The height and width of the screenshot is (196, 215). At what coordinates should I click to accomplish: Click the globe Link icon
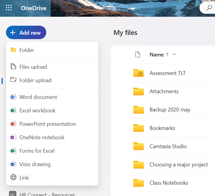click(x=13, y=178)
